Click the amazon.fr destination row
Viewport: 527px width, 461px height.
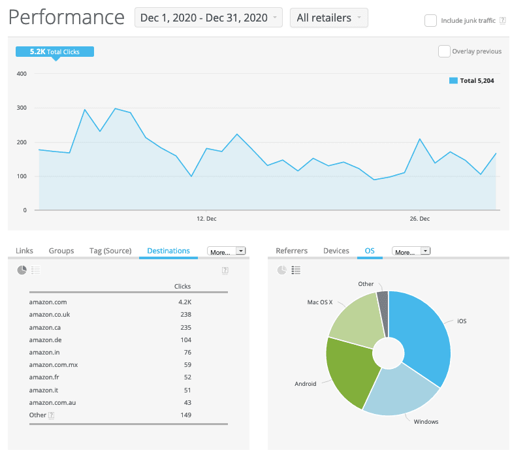pos(129,377)
